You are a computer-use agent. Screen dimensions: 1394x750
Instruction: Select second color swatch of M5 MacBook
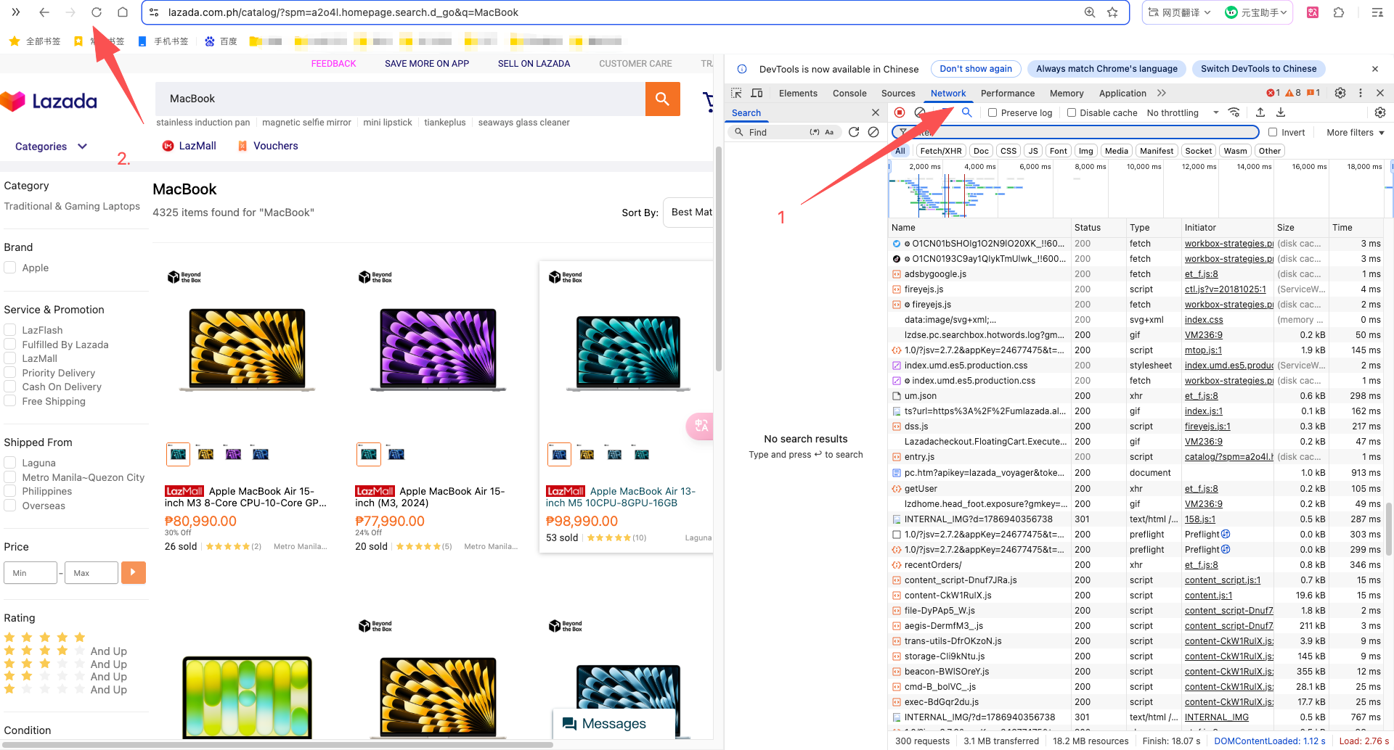(x=587, y=454)
